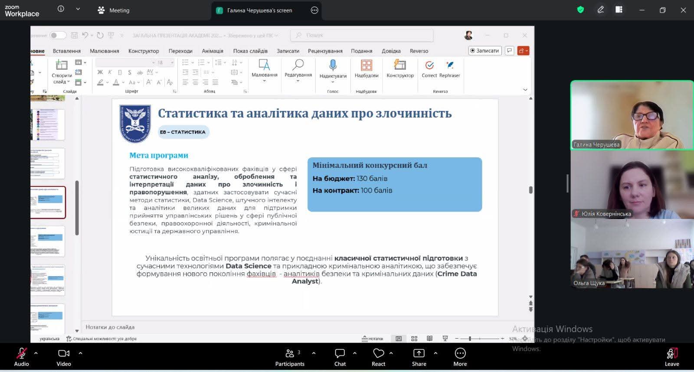Expand the Editing (Редагування) dropdown
The image size is (694, 372).
298,81
